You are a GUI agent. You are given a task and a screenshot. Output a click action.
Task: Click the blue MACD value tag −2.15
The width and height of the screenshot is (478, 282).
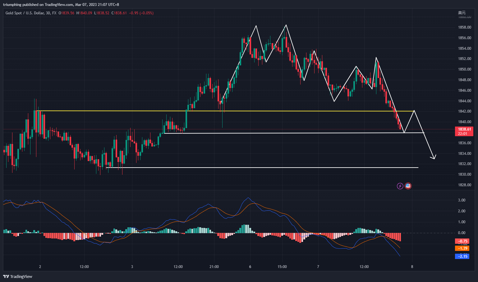pos(462,257)
